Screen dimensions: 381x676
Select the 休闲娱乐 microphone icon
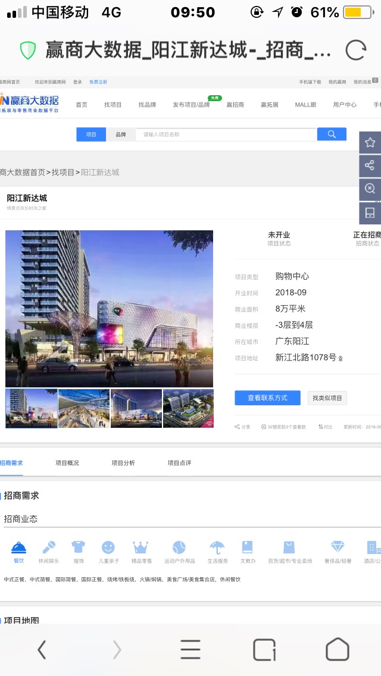click(x=49, y=547)
